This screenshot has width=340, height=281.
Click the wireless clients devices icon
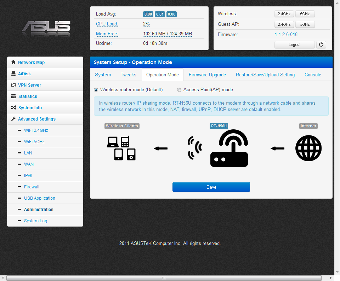click(x=121, y=148)
